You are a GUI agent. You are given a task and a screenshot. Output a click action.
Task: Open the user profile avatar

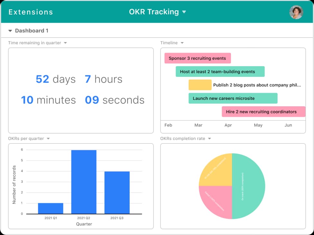coord(296,12)
